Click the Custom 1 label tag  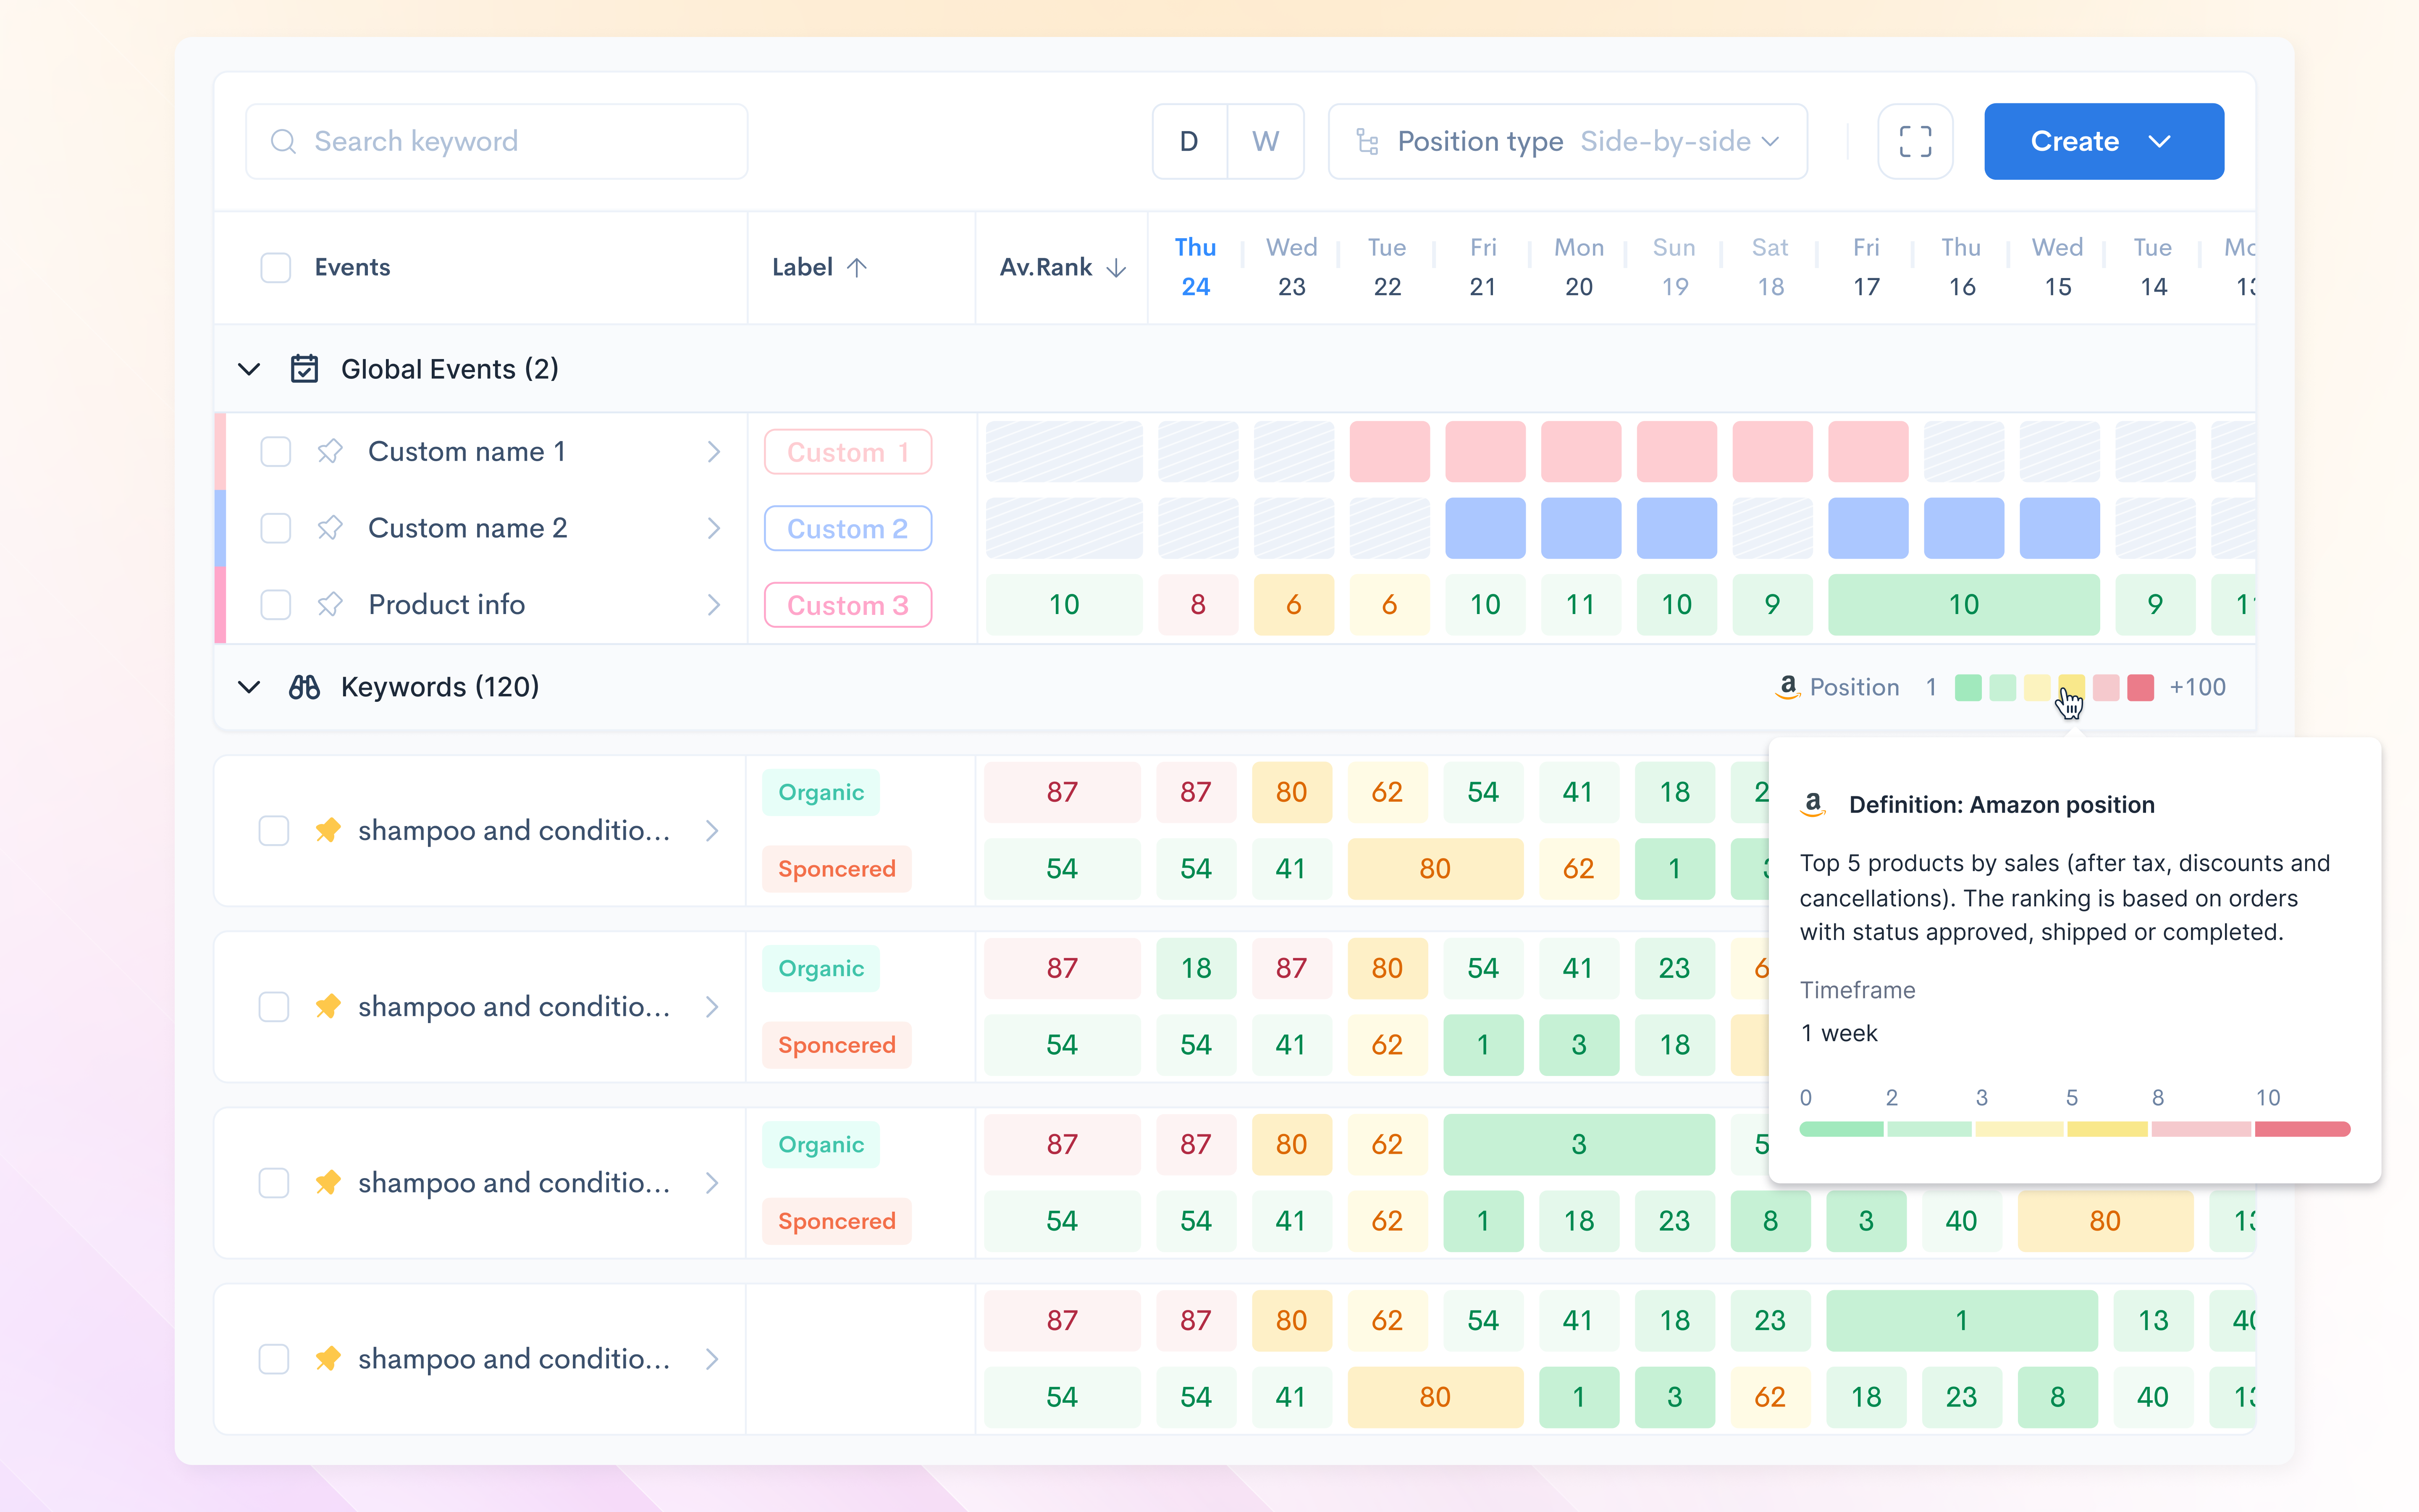[847, 452]
